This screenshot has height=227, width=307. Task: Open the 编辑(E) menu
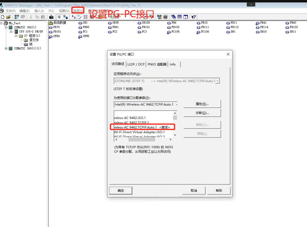pyautogui.click(x=25, y=11)
